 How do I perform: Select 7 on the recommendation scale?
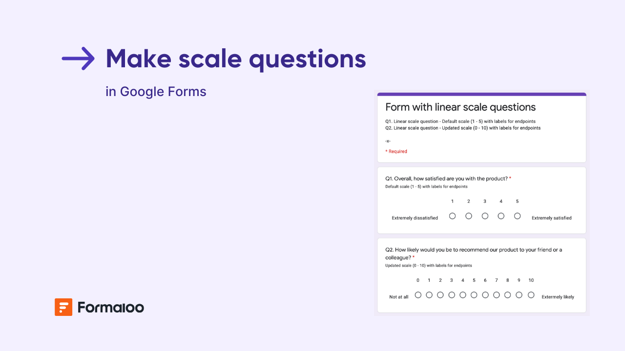pos(496,294)
